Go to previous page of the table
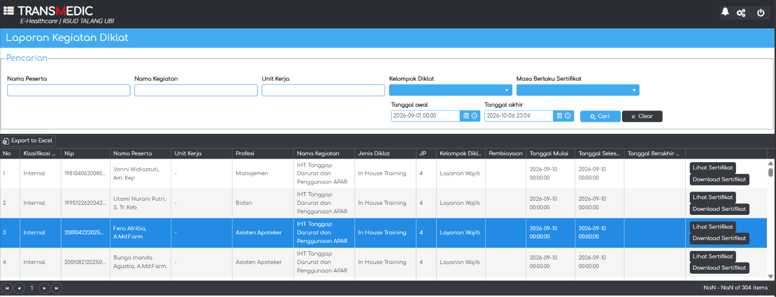 click(19, 288)
